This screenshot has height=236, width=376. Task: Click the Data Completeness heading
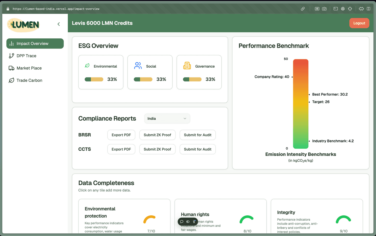click(106, 183)
